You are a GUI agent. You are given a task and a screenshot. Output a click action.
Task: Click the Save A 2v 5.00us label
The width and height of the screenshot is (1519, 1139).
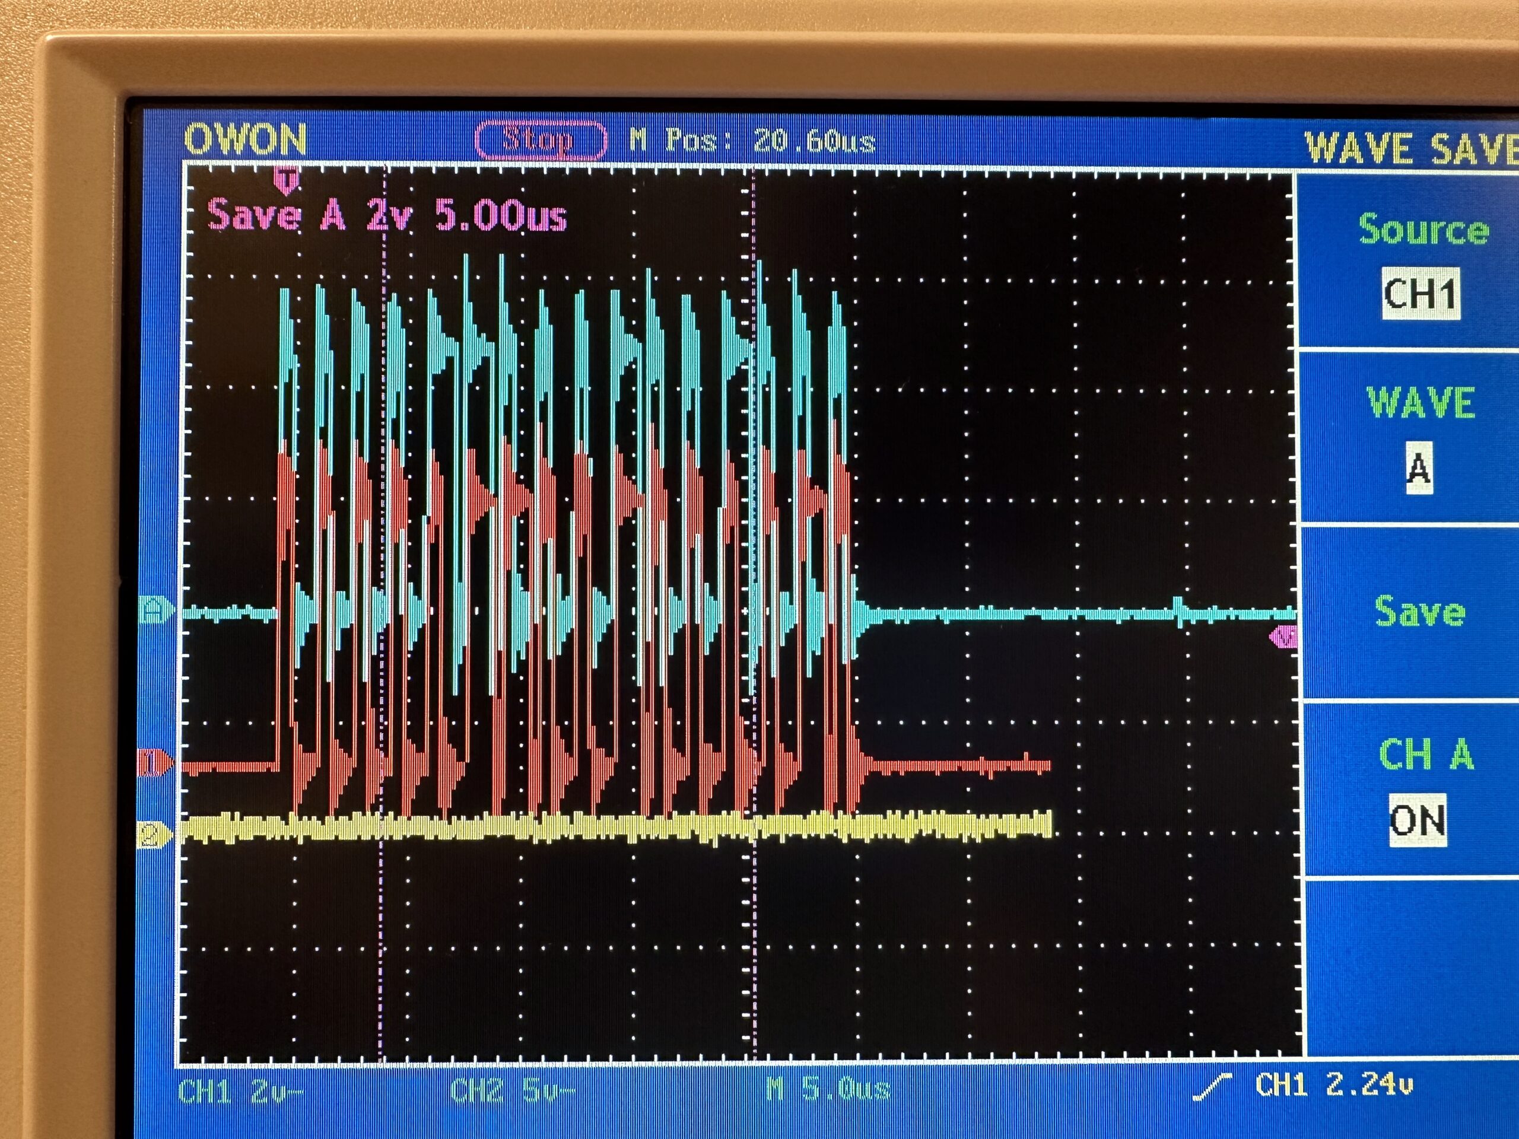[x=387, y=215]
